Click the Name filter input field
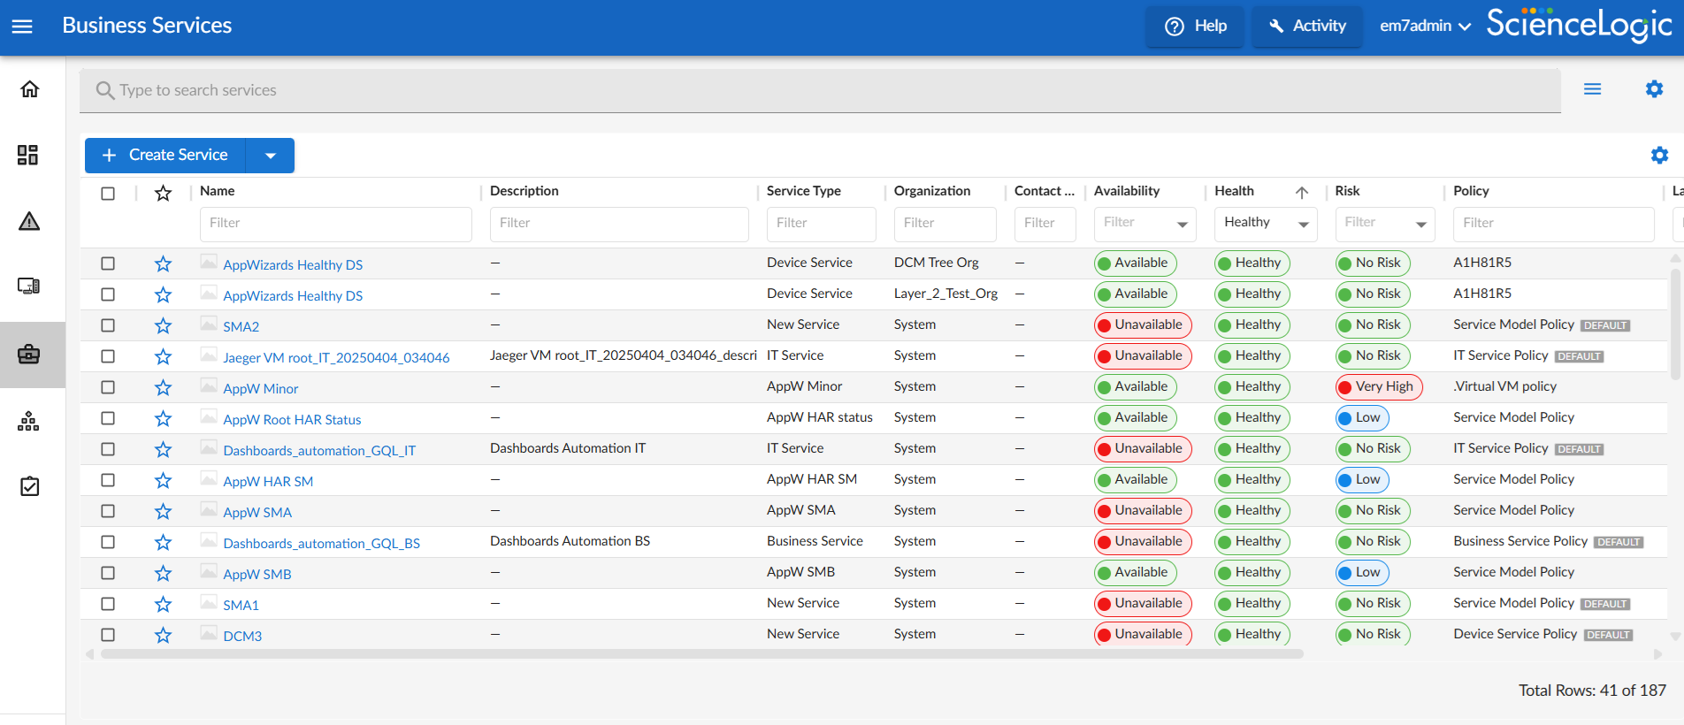 (x=335, y=224)
